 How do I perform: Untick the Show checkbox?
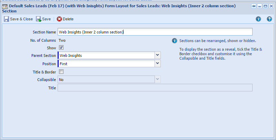tap(61, 48)
